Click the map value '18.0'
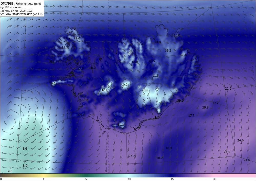Viewport: 256px width, 181px height. [x=93, y=68]
